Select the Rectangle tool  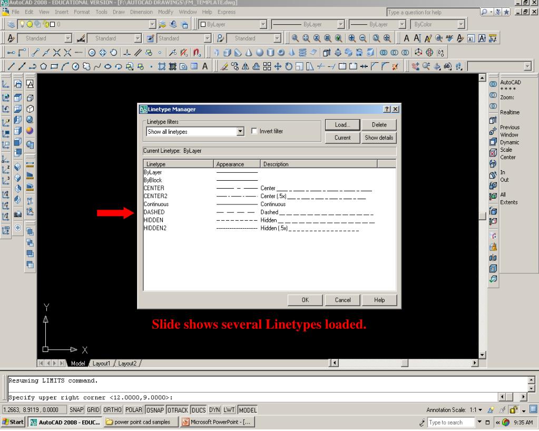pyautogui.click(x=54, y=66)
